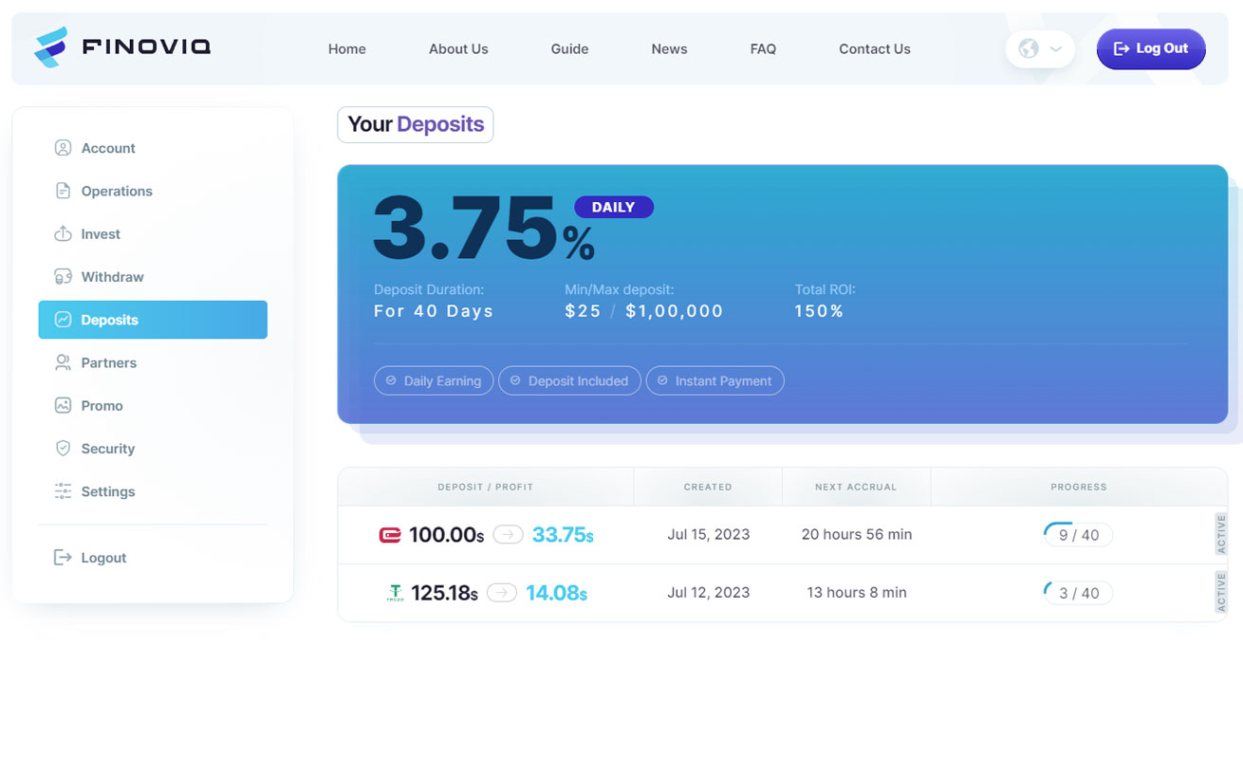Click the arrow beside the 100.00$ deposit
Screen dimensions: 1243x775
click(509, 535)
